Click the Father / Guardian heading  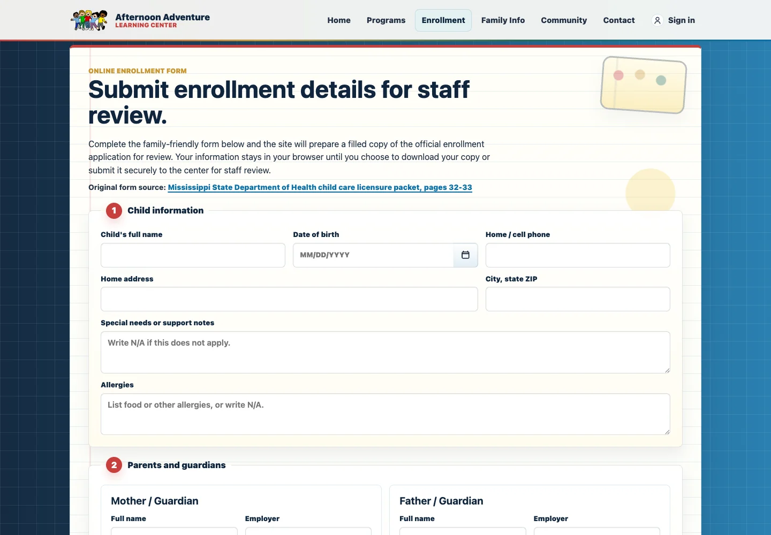pos(441,501)
